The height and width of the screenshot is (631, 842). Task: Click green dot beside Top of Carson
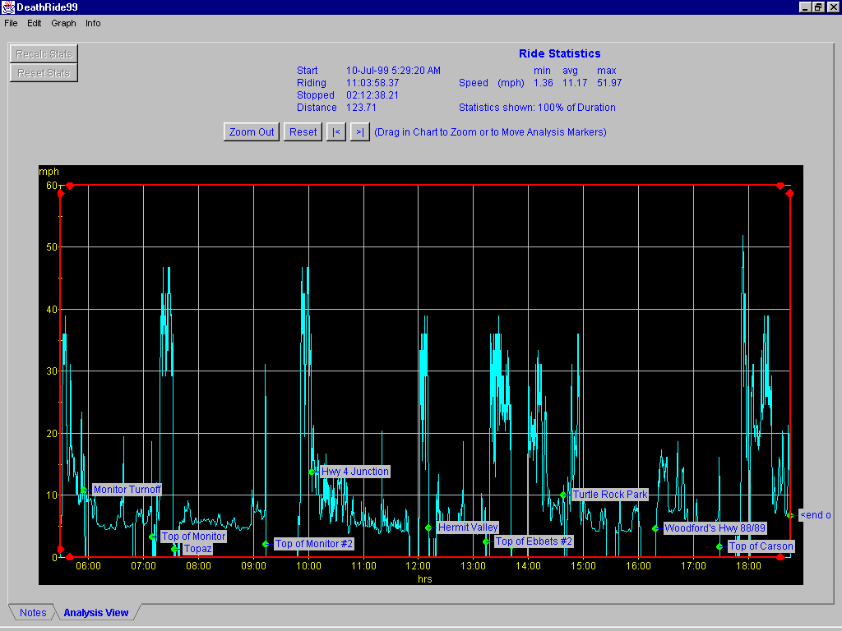(719, 546)
